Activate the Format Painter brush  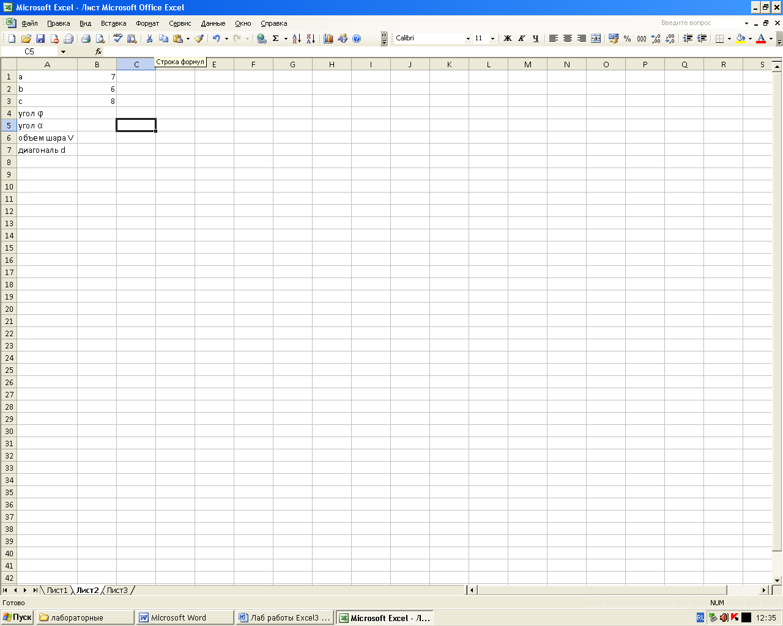[199, 39]
